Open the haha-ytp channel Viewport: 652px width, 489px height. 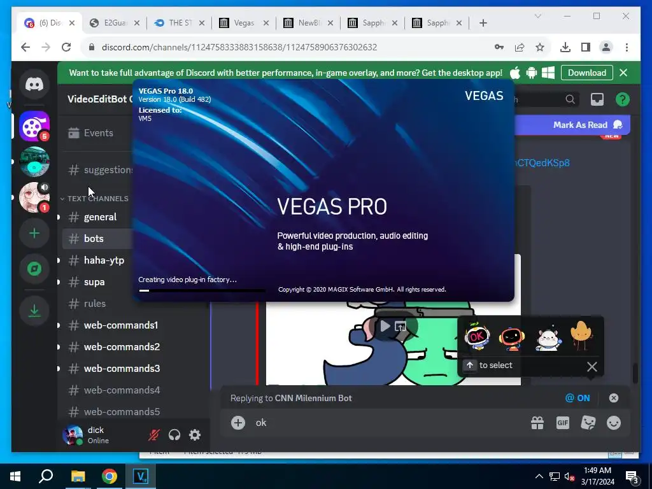pos(97,260)
